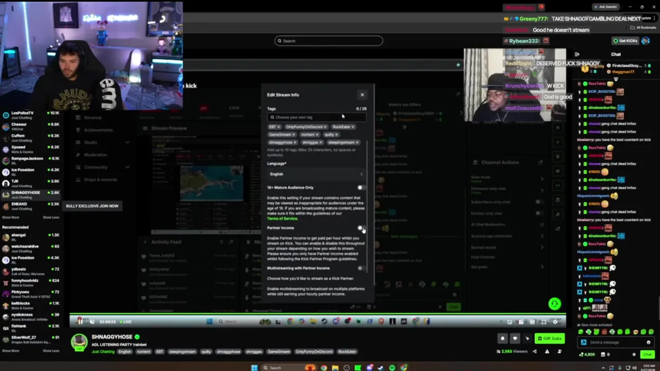Viewport: 660px width, 371px height.
Task: Remove the sleepingstream tag in the dialog
Action: (x=357, y=142)
